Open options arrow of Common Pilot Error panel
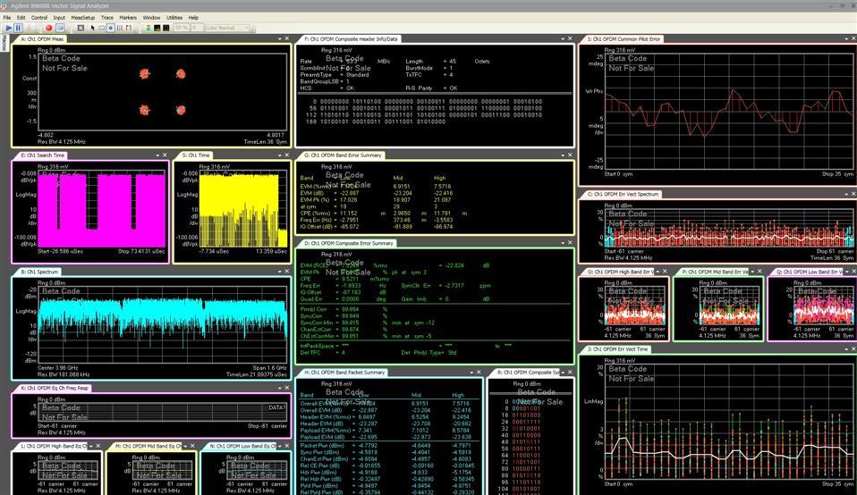This screenshot has width=857, height=495. tap(844, 39)
